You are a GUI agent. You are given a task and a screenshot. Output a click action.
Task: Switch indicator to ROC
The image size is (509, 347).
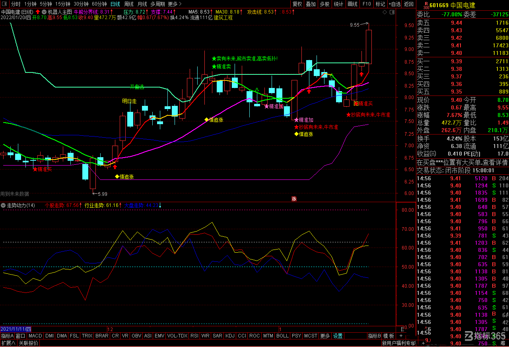point(254,336)
